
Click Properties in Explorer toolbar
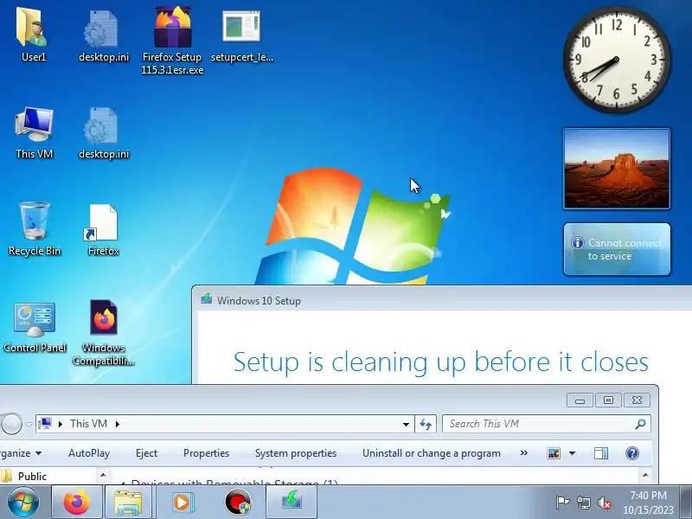206,453
